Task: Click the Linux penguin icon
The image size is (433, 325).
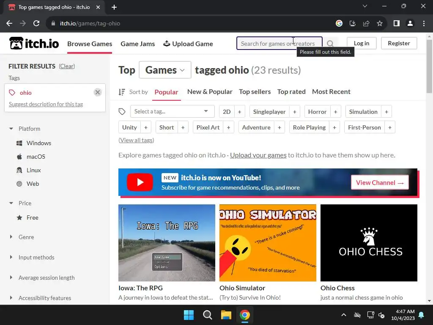Action: click(x=19, y=170)
